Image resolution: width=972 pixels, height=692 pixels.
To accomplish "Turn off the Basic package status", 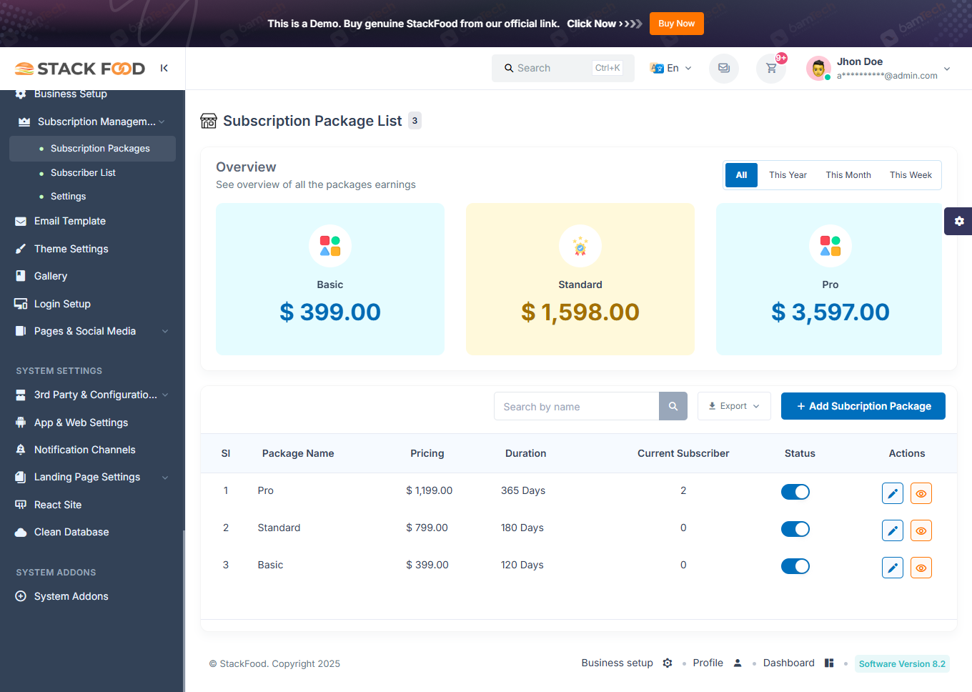I will pyautogui.click(x=795, y=566).
